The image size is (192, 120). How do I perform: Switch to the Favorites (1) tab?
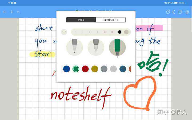tap(111, 20)
